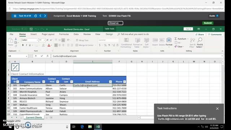Screen dimensions: 231x130
Task: Click the Insert Function fx icon
Action: click(47, 56)
